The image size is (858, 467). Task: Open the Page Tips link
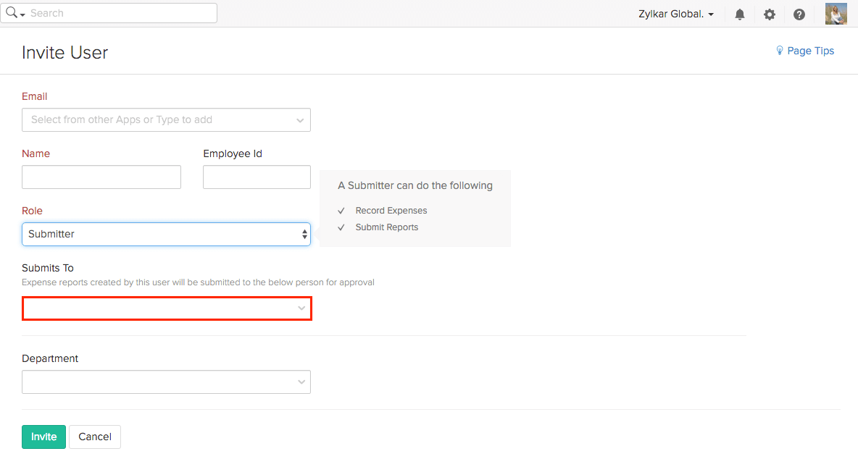tap(810, 51)
